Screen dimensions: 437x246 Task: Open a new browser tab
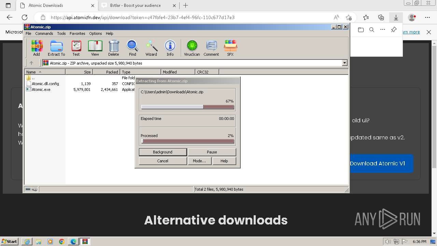point(185,5)
